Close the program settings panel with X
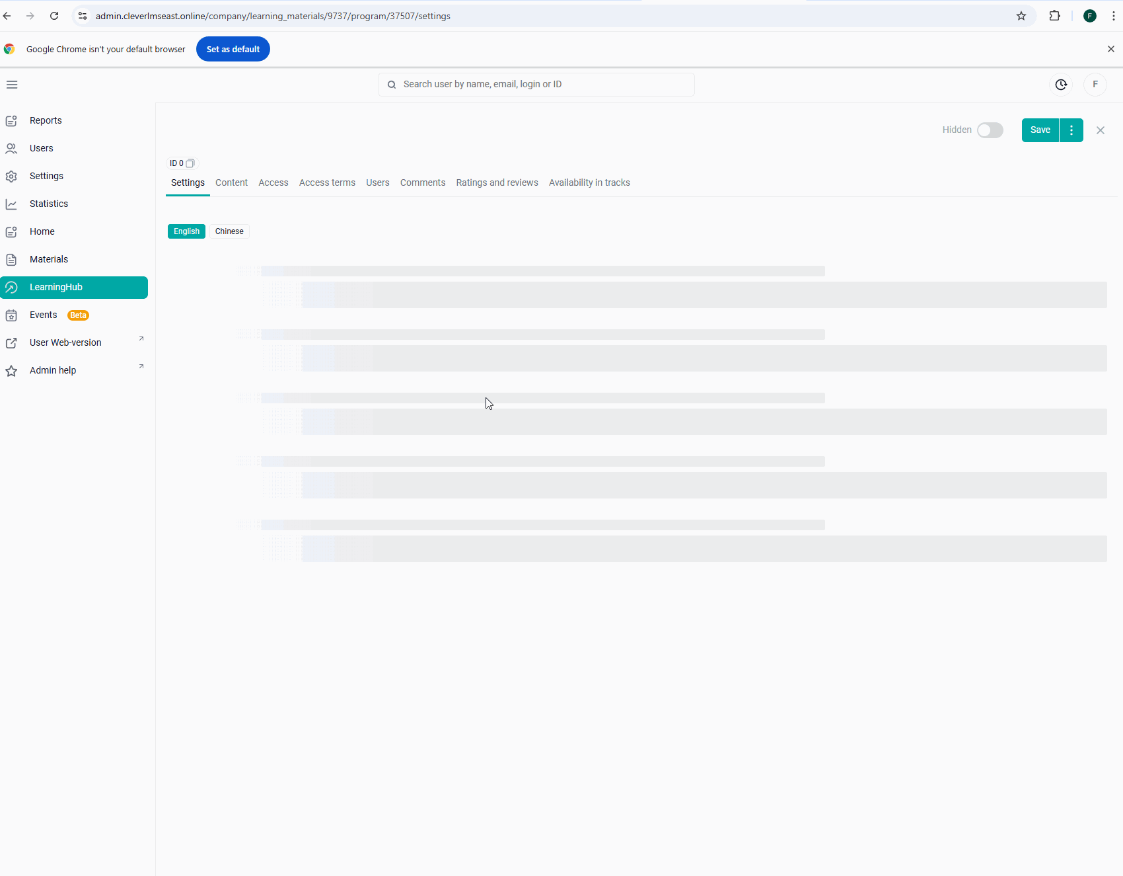Viewport: 1123px width, 876px height. (1101, 130)
